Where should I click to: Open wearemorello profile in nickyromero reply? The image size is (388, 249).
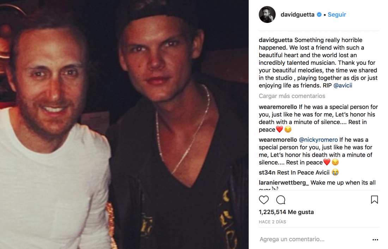tap(278, 140)
